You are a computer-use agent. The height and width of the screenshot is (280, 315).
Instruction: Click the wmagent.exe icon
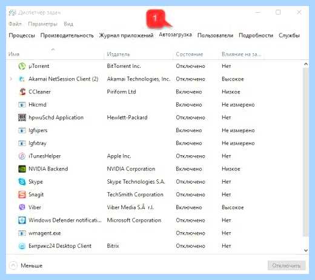pyautogui.click(x=22, y=233)
